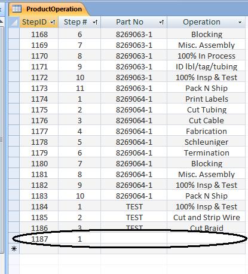Open the Step # column filter dropdown
248x274 pixels.
point(95,22)
